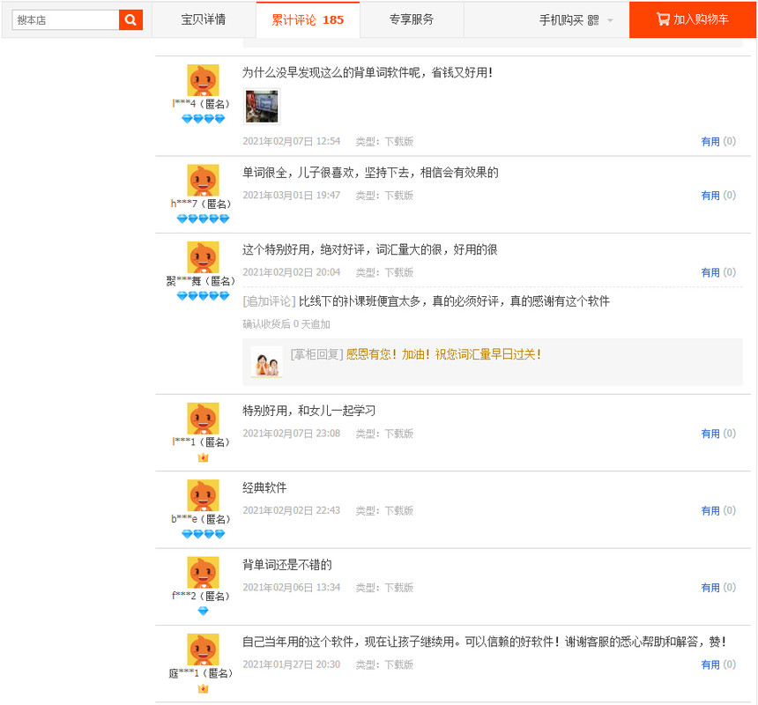Click reviewer name l***4（匿名）

pyautogui.click(x=202, y=104)
